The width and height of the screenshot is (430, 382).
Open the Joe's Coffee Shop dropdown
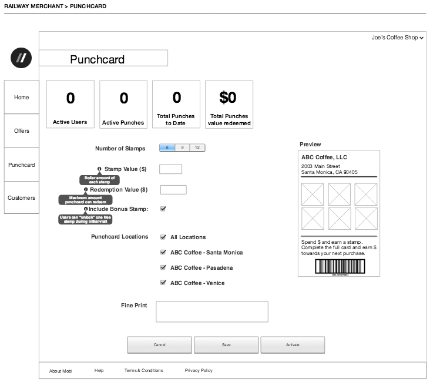tap(397, 38)
